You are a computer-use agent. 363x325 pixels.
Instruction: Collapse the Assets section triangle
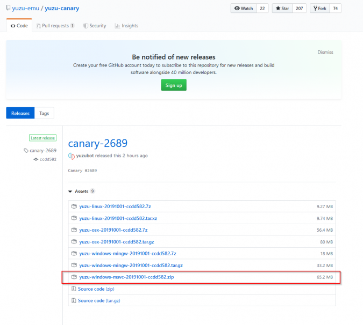pos(70,191)
